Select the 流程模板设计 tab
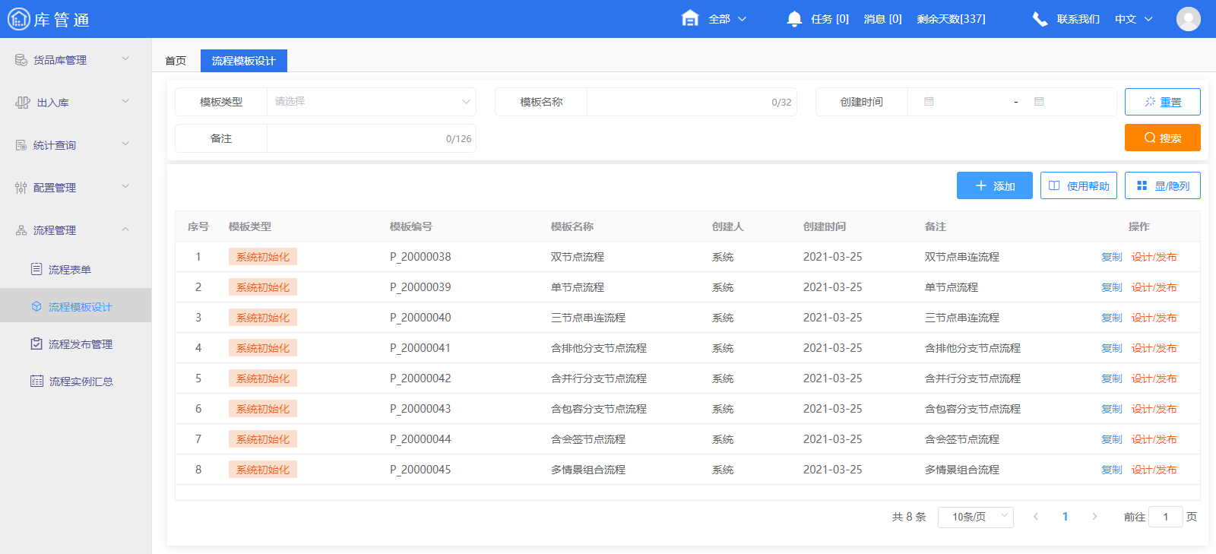Viewport: 1216px width, 554px height. tap(244, 61)
